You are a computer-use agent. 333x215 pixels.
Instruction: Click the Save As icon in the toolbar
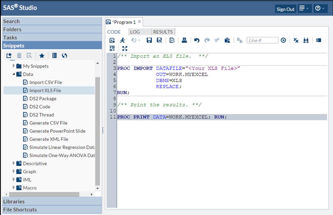pyautogui.click(x=159, y=40)
